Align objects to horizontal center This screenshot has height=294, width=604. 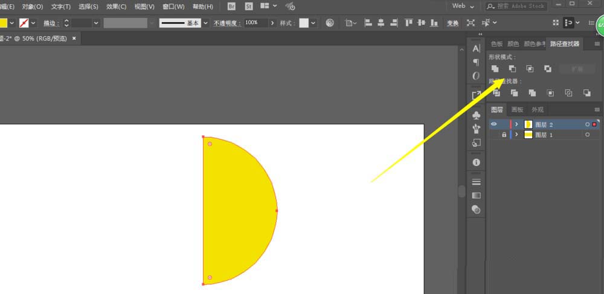tap(381, 23)
